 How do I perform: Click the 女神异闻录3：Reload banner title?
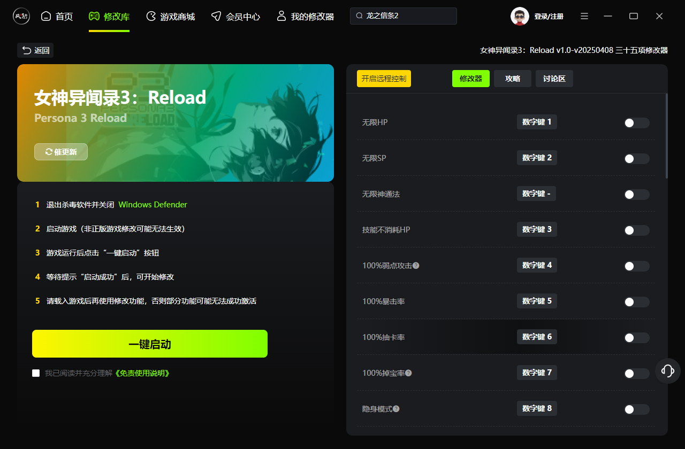tap(120, 97)
